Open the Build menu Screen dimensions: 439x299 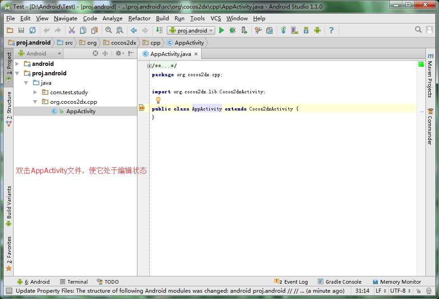162,18
